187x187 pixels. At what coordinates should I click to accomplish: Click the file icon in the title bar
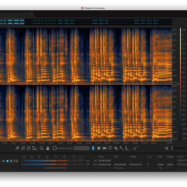point(82,8)
